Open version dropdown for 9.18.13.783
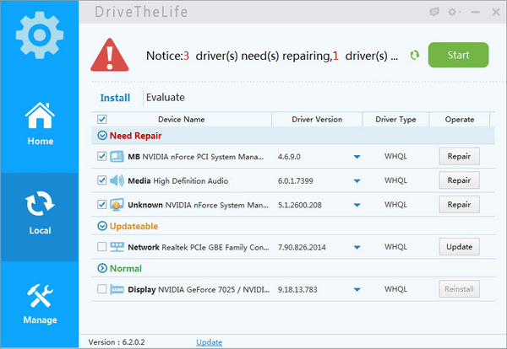The height and width of the screenshot is (349, 507). (x=357, y=290)
